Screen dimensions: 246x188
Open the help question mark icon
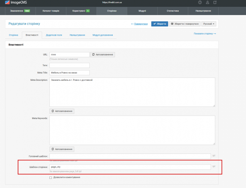coord(200,2)
